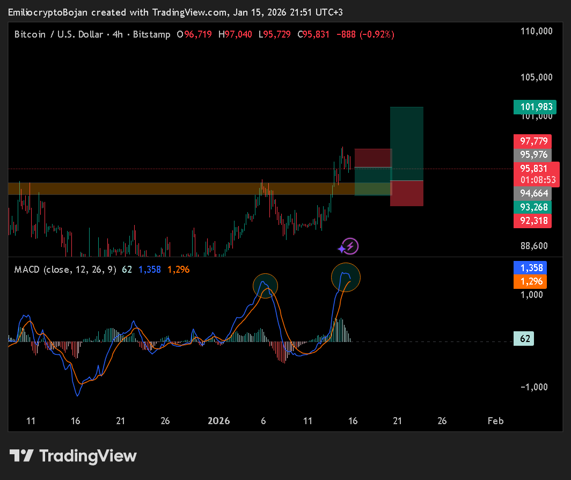
Task: Open the Bitcoin / U.S. Dollar symbol name
Action: (x=57, y=34)
